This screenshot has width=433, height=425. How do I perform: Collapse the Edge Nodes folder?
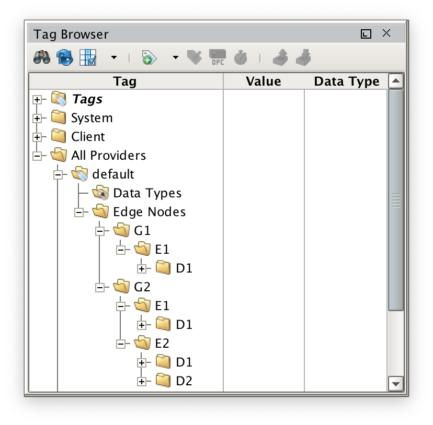[79, 212]
